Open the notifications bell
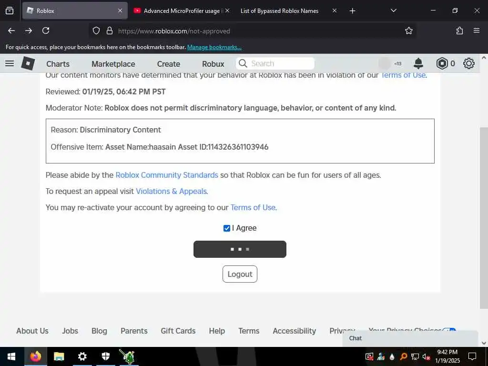This screenshot has width=488, height=366. pyautogui.click(x=418, y=63)
